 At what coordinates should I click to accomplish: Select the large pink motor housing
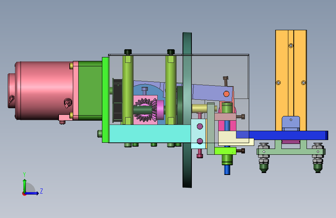(44, 90)
